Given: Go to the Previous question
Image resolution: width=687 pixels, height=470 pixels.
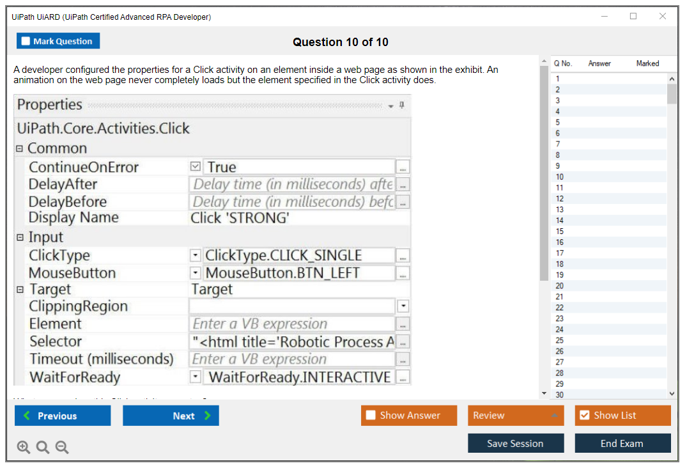Looking at the screenshot, I should tap(63, 416).
